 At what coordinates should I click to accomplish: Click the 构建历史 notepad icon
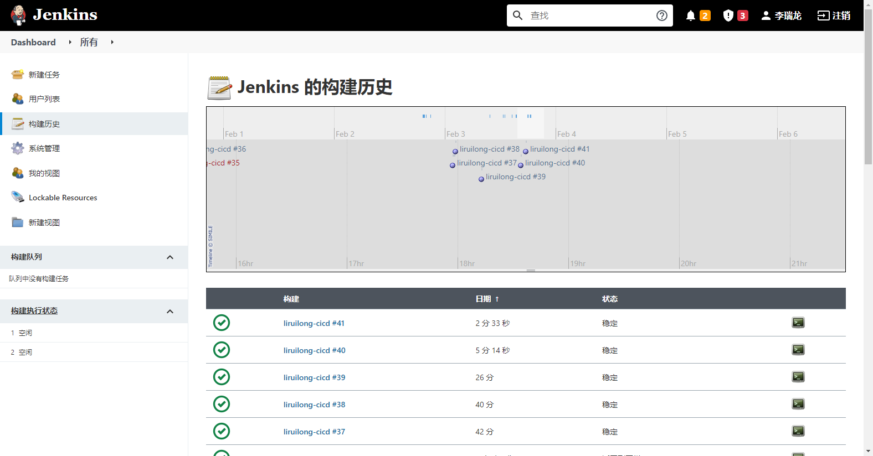click(x=18, y=123)
